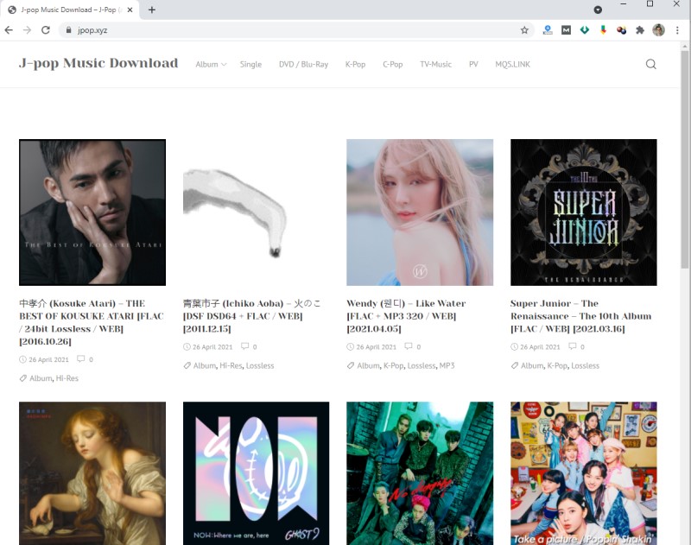This screenshot has height=545, width=691.
Task: Click comment icon under Kosuke Atari post
Action: click(x=80, y=358)
